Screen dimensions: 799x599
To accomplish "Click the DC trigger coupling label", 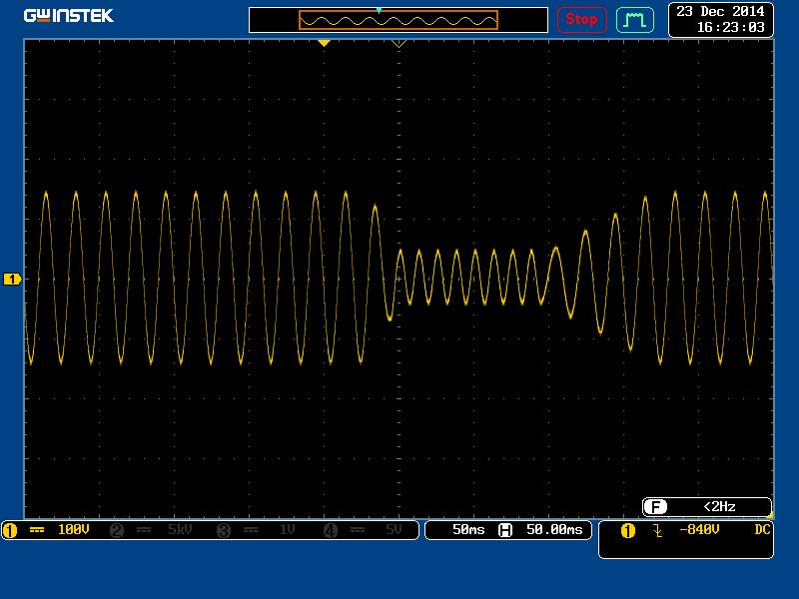I will pyautogui.click(x=763, y=530).
